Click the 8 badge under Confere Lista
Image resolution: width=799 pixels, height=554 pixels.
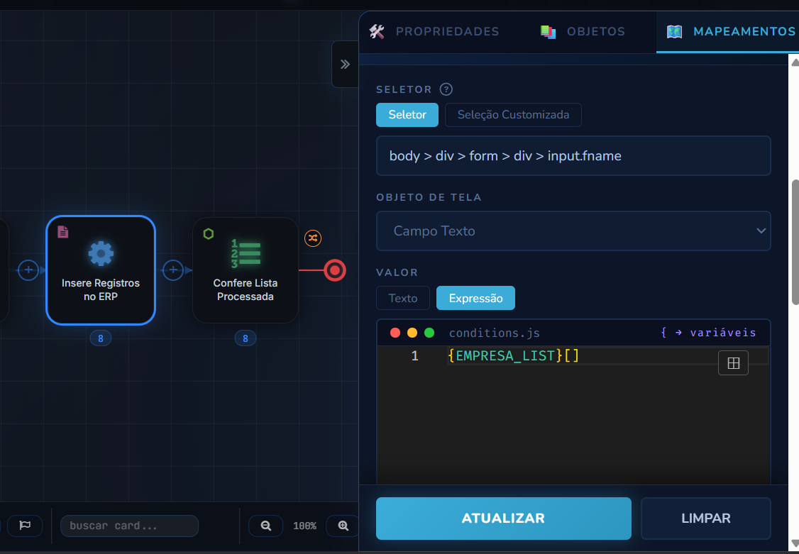click(x=245, y=338)
